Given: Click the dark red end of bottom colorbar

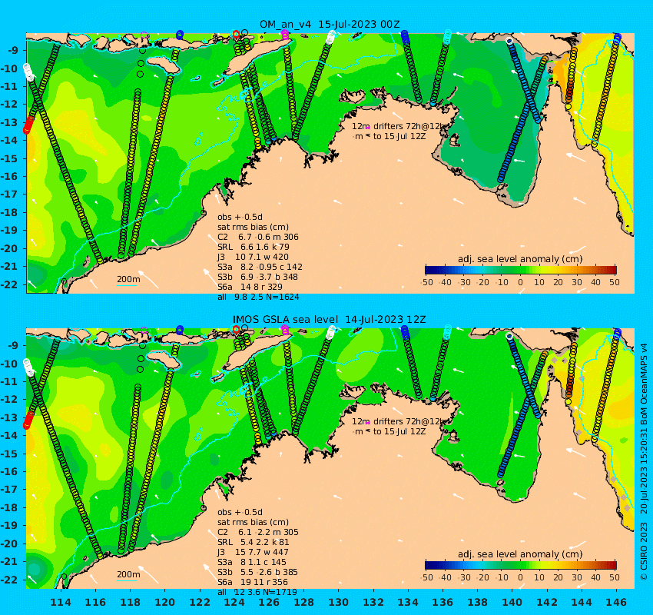Looking at the screenshot, I should [x=612, y=565].
